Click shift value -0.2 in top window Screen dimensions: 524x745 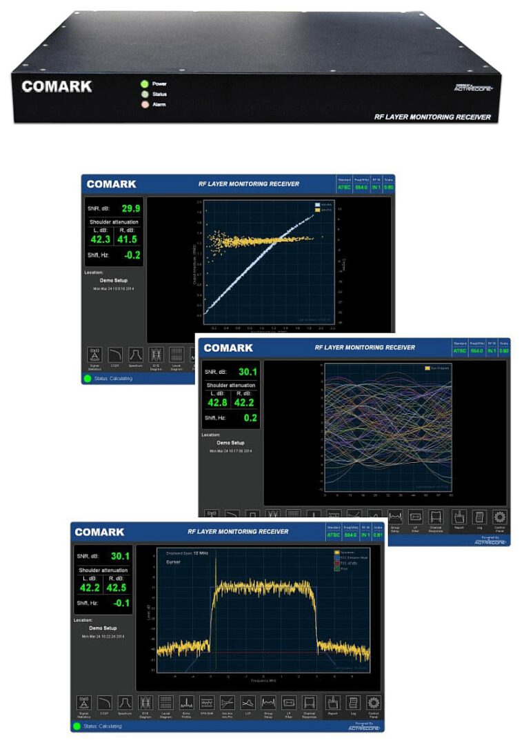click(x=132, y=255)
